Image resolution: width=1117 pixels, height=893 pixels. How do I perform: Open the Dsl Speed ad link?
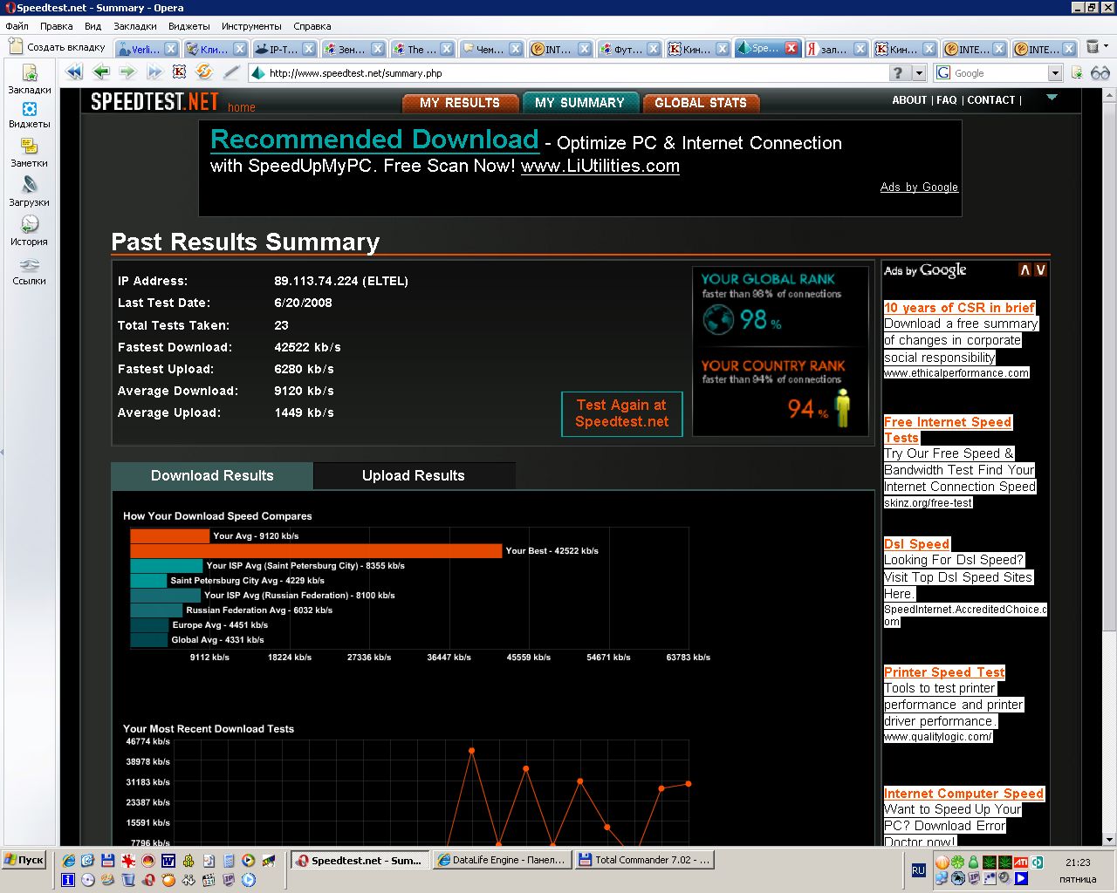coord(917,543)
